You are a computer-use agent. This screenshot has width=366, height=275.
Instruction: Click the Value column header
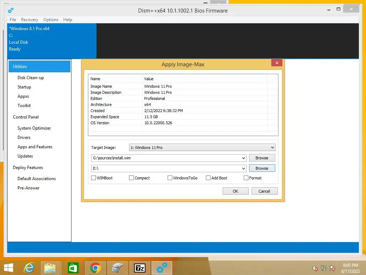tap(204, 79)
